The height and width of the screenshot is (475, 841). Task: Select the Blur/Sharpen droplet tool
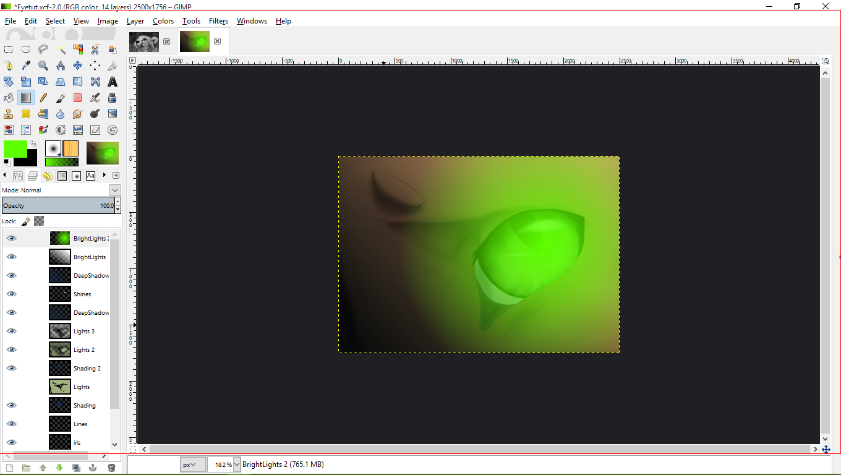(61, 114)
